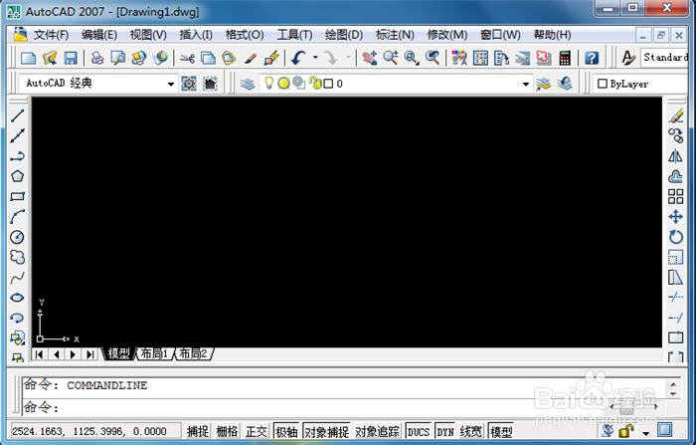Click the Undo arrow button
Viewport: 696px width, 445px height.
pyautogui.click(x=298, y=58)
